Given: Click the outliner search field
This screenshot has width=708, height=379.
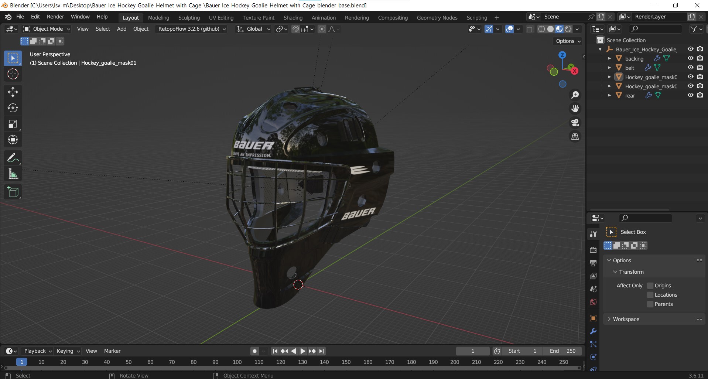Looking at the screenshot, I should coord(656,29).
